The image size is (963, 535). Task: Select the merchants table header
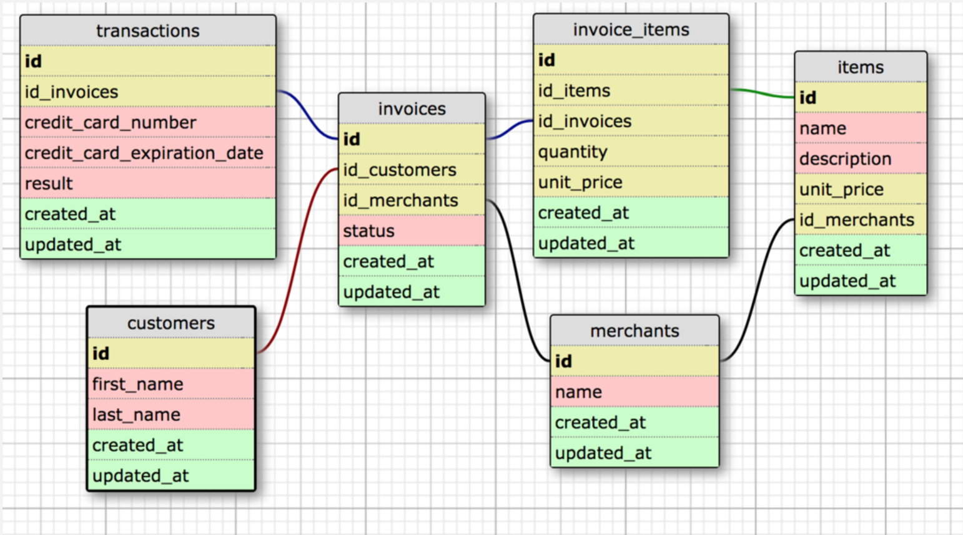pyautogui.click(x=635, y=330)
